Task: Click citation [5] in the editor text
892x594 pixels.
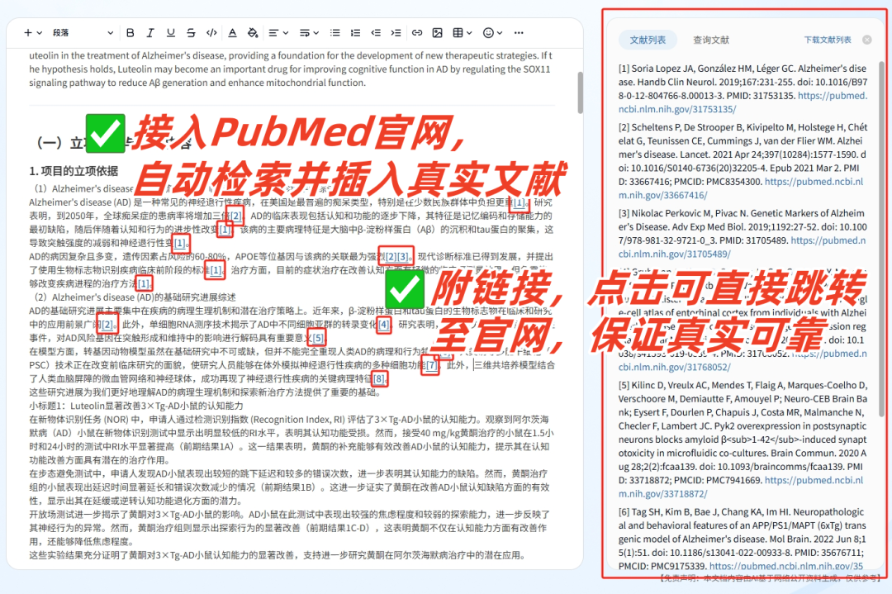Action: [318, 338]
